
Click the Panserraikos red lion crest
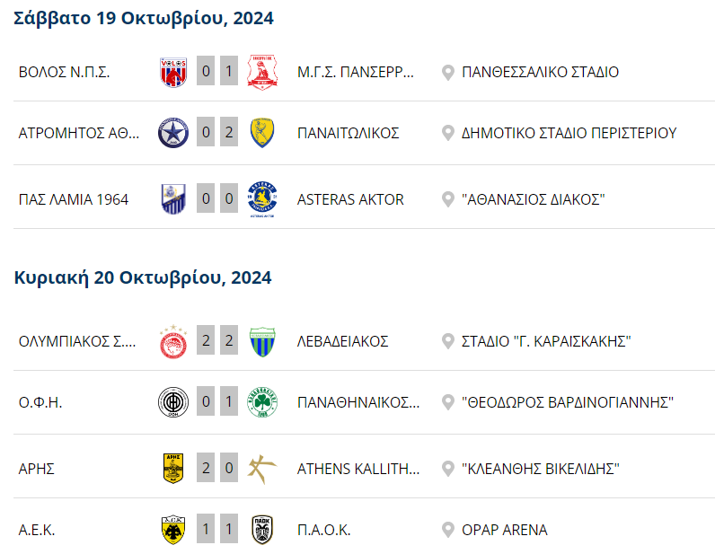coord(262,72)
